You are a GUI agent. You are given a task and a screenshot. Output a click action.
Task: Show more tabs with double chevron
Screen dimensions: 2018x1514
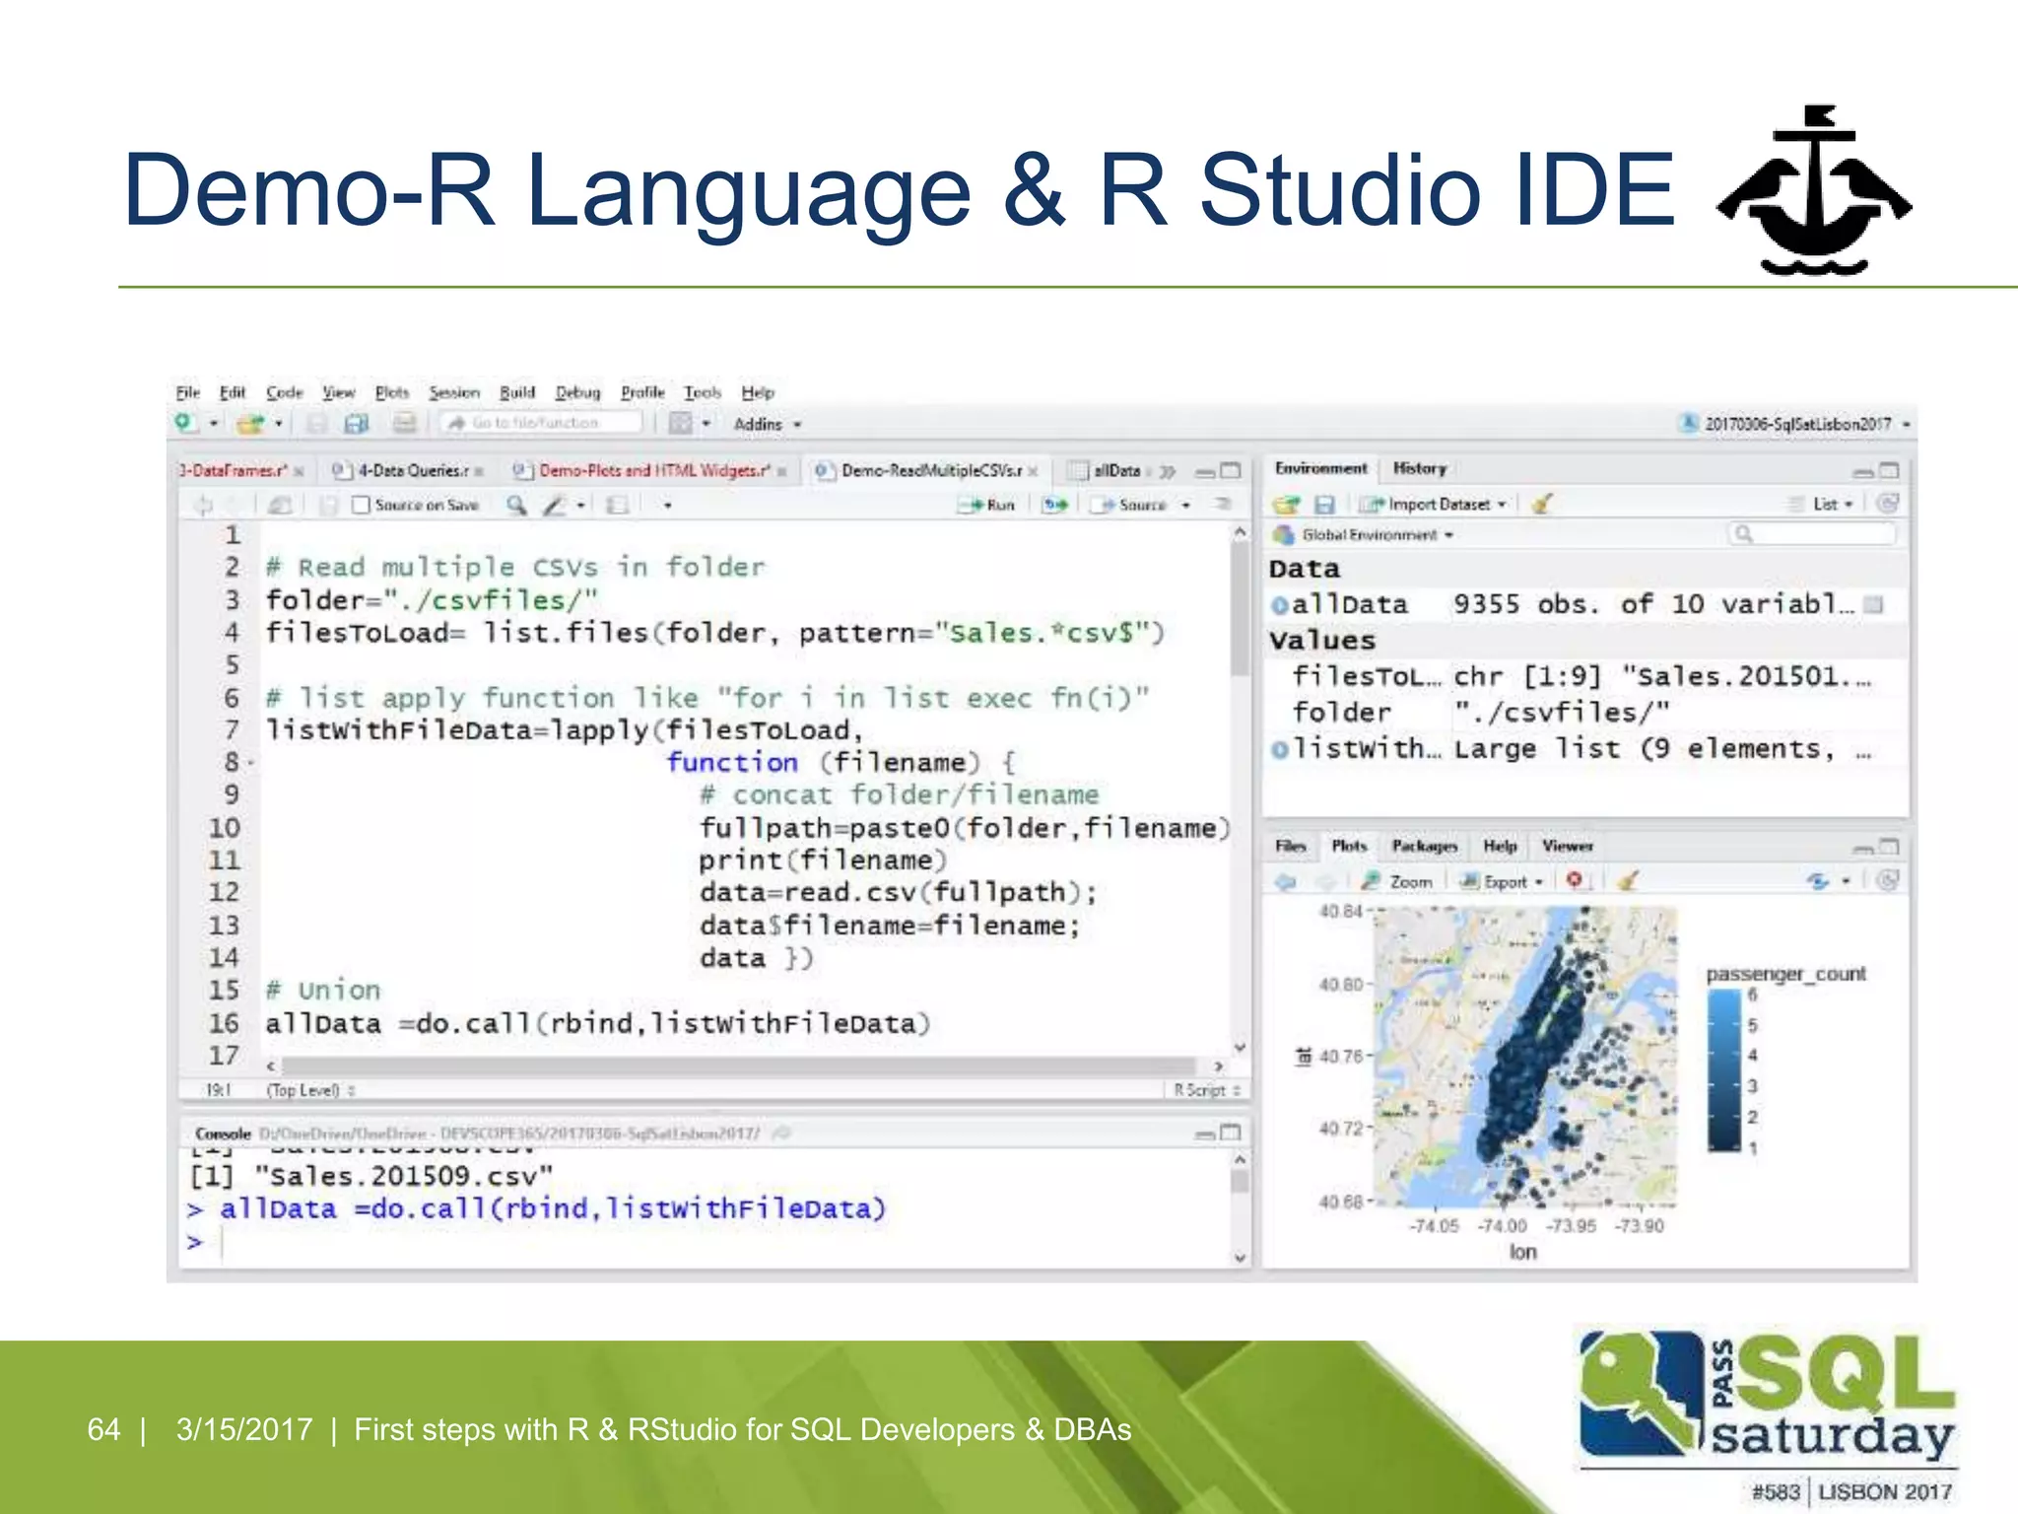pyautogui.click(x=1168, y=471)
